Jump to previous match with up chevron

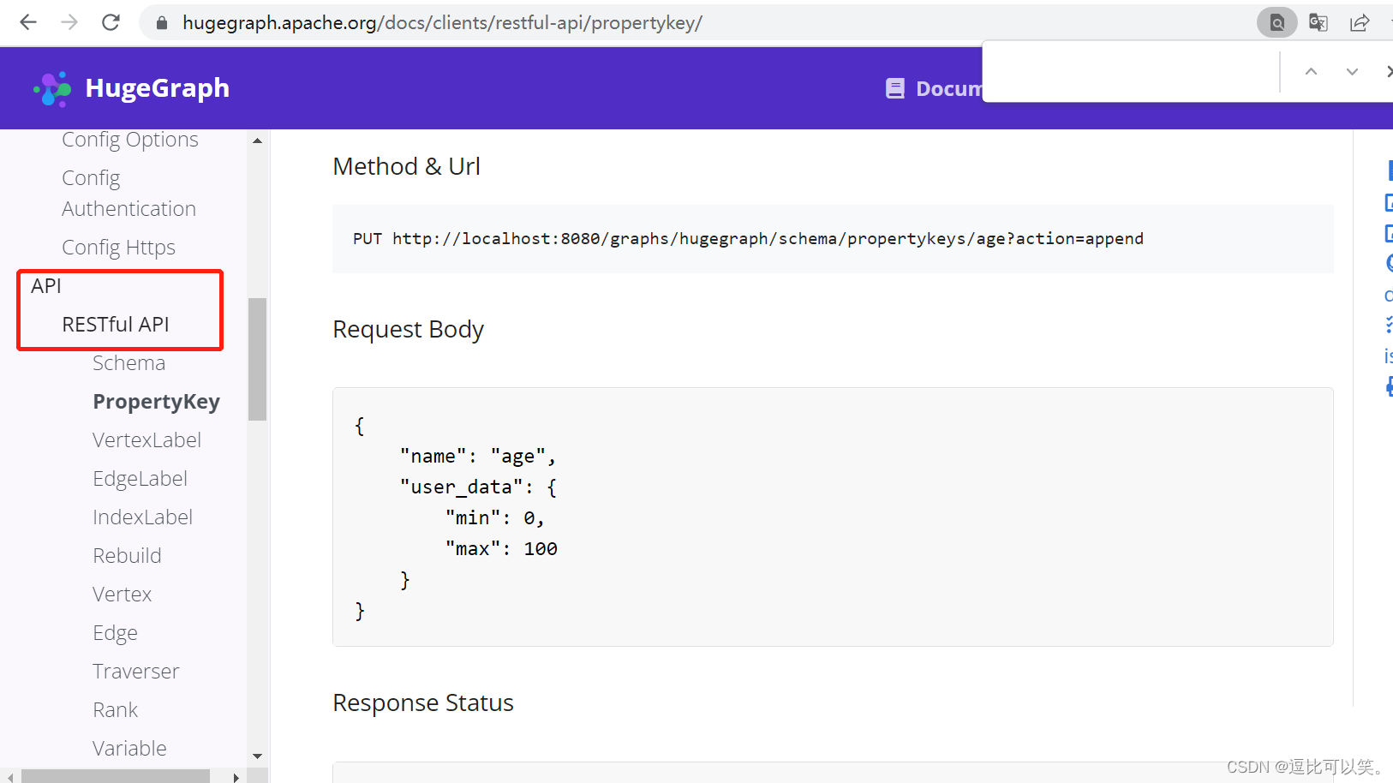[x=1311, y=72]
